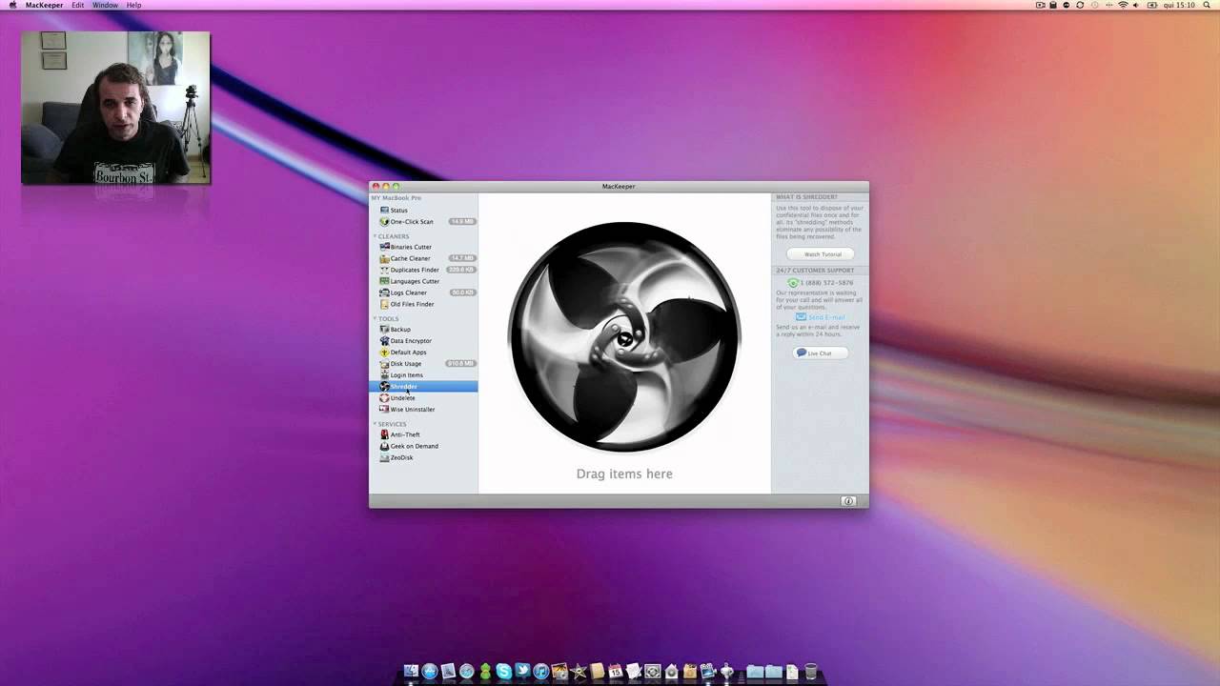Image resolution: width=1220 pixels, height=686 pixels.
Task: Select Wise Uninstaller icon
Action: pos(384,409)
